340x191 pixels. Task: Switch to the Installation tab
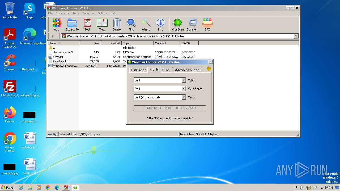click(138, 70)
